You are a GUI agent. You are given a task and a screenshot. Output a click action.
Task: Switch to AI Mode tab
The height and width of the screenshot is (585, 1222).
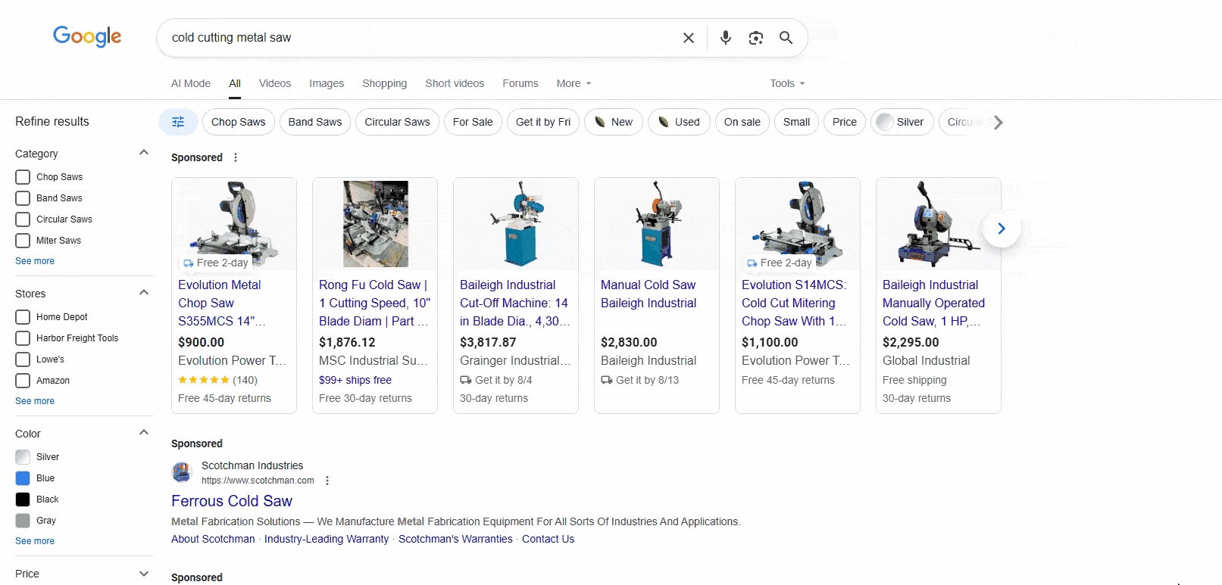click(x=191, y=83)
